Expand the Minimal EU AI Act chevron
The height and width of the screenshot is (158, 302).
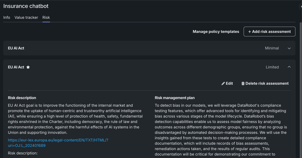click(289, 48)
